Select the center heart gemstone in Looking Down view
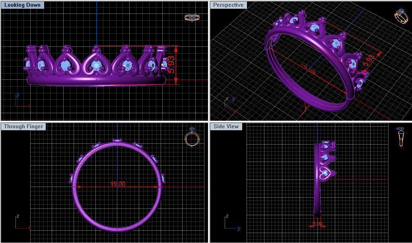The height and width of the screenshot is (243, 412). [x=96, y=65]
